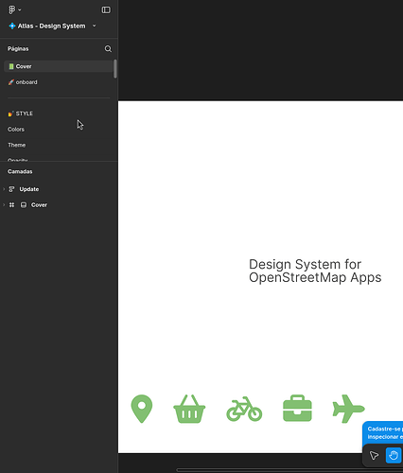Click the pages list vertical scrollbar

point(115,69)
